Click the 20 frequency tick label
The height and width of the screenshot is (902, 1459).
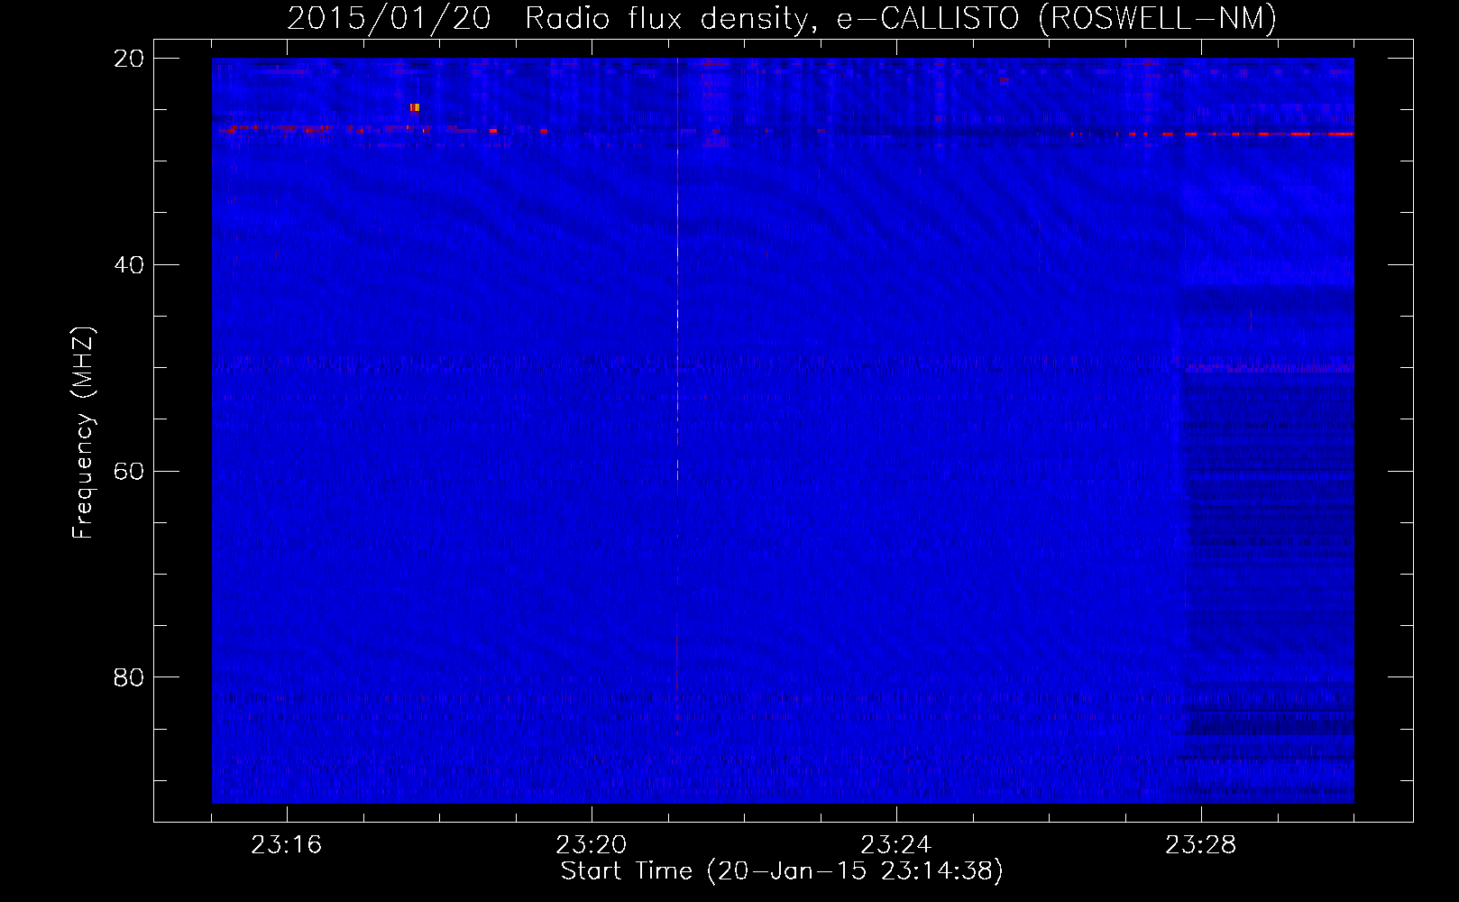coord(129,59)
